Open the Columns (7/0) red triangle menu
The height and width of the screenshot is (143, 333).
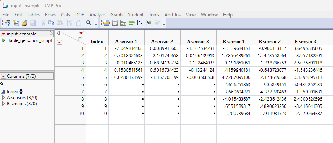3,76
